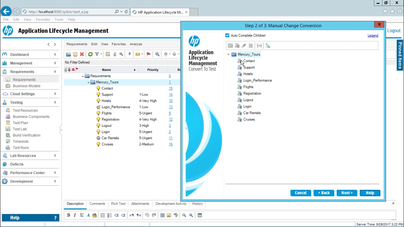Click Verify Children icon in conversion dialog
The height and width of the screenshot is (227, 404).
(x=268, y=46)
